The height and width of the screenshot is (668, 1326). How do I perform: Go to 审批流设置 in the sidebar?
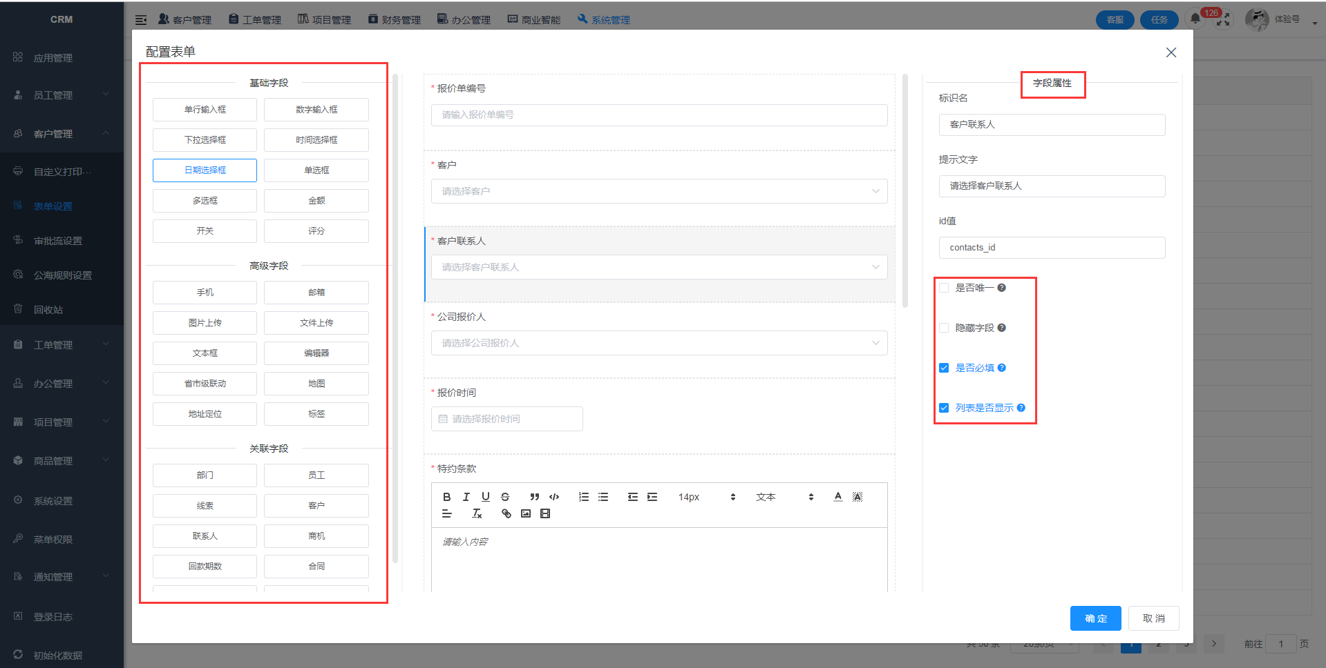(58, 241)
